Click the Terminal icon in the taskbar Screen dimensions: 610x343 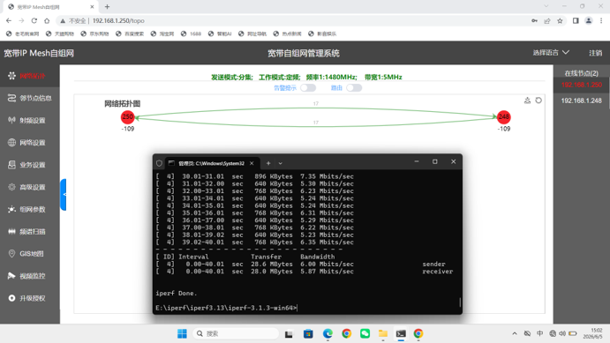point(401,333)
